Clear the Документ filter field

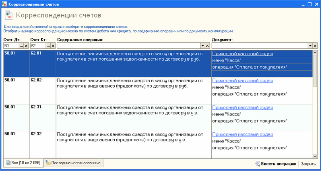315,46
